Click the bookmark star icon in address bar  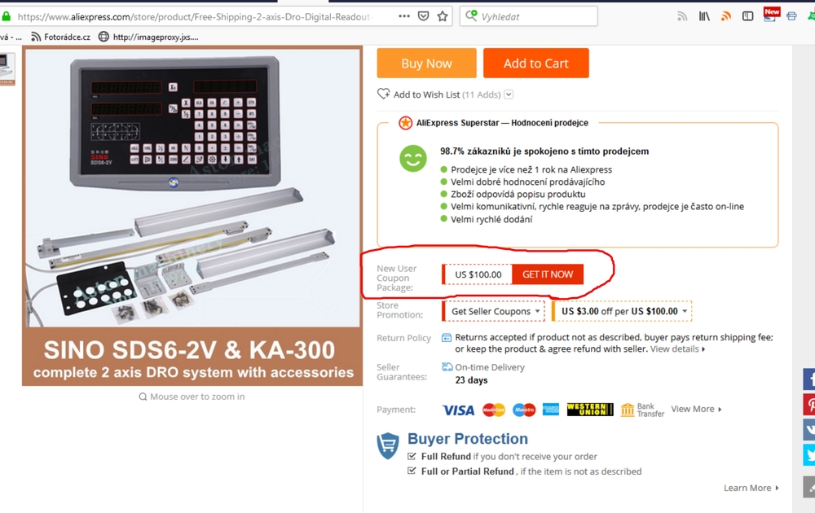(443, 16)
